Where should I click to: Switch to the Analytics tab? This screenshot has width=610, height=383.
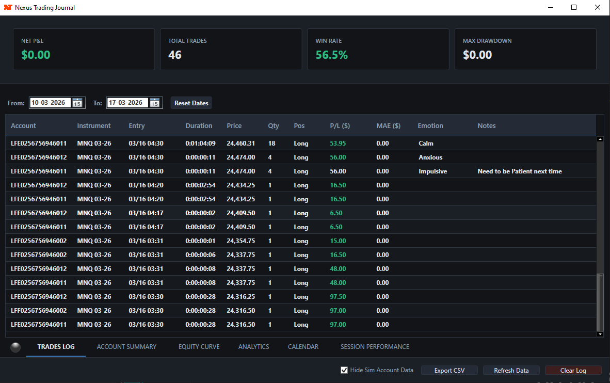253,346
